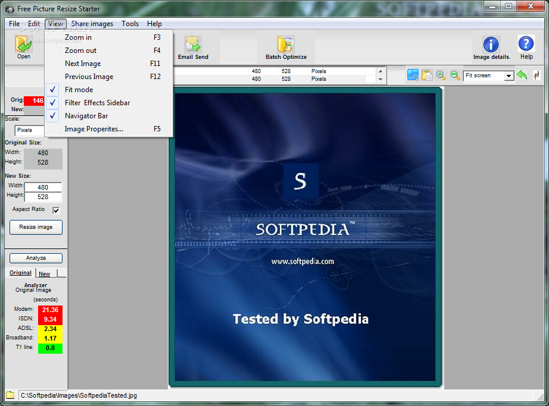Viewport: 549px width, 406px height.
Task: Open the Help menu in menu bar
Action: (154, 24)
